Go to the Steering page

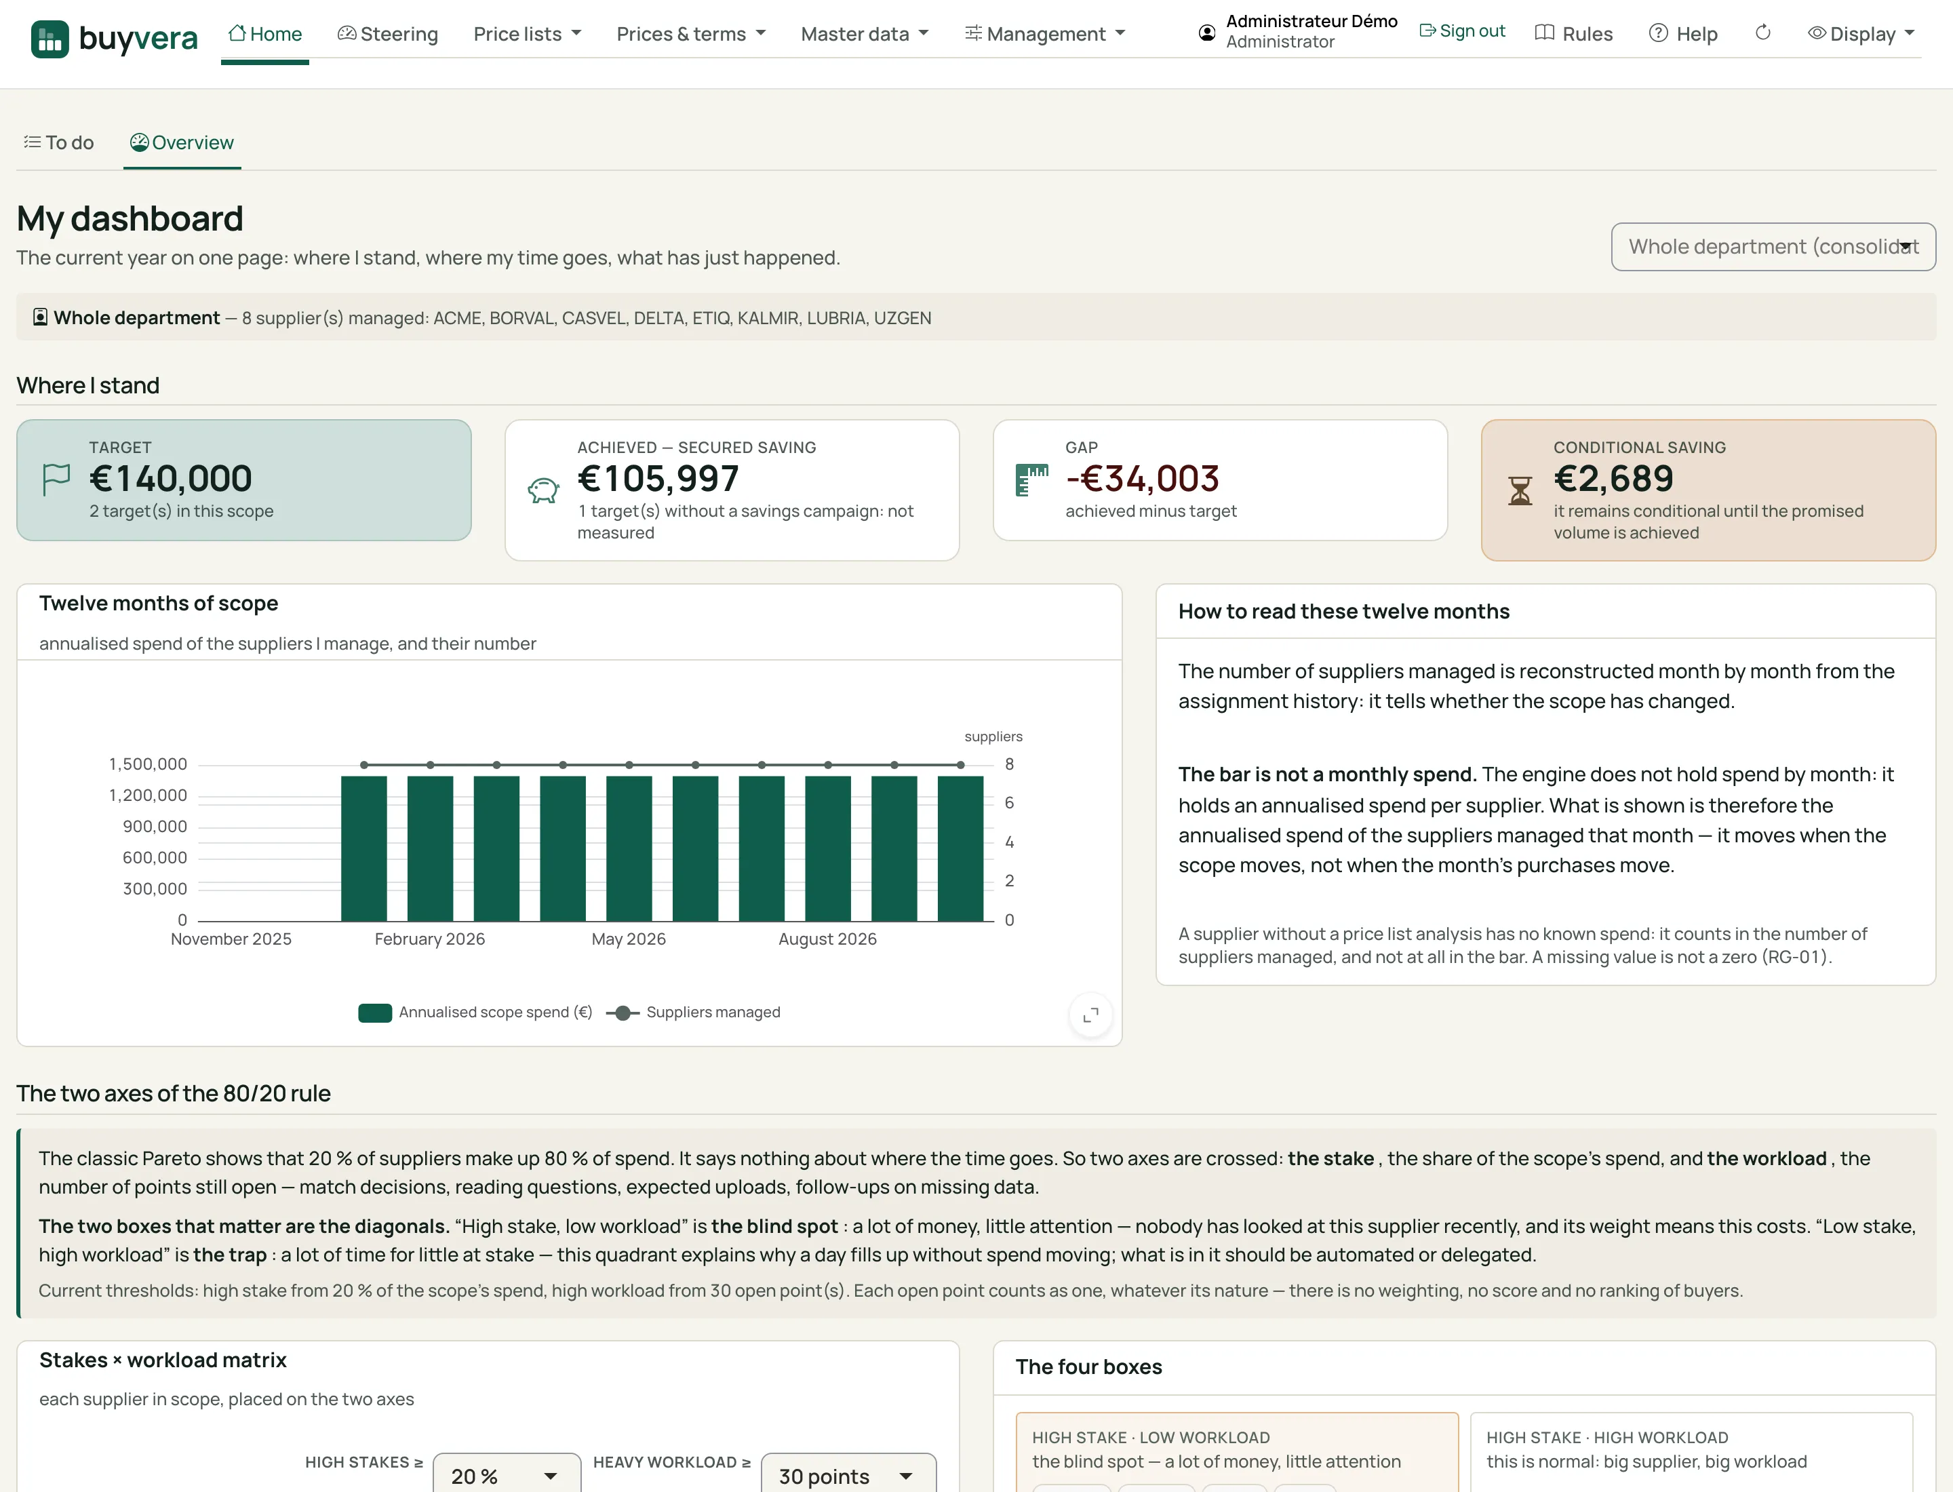387,34
